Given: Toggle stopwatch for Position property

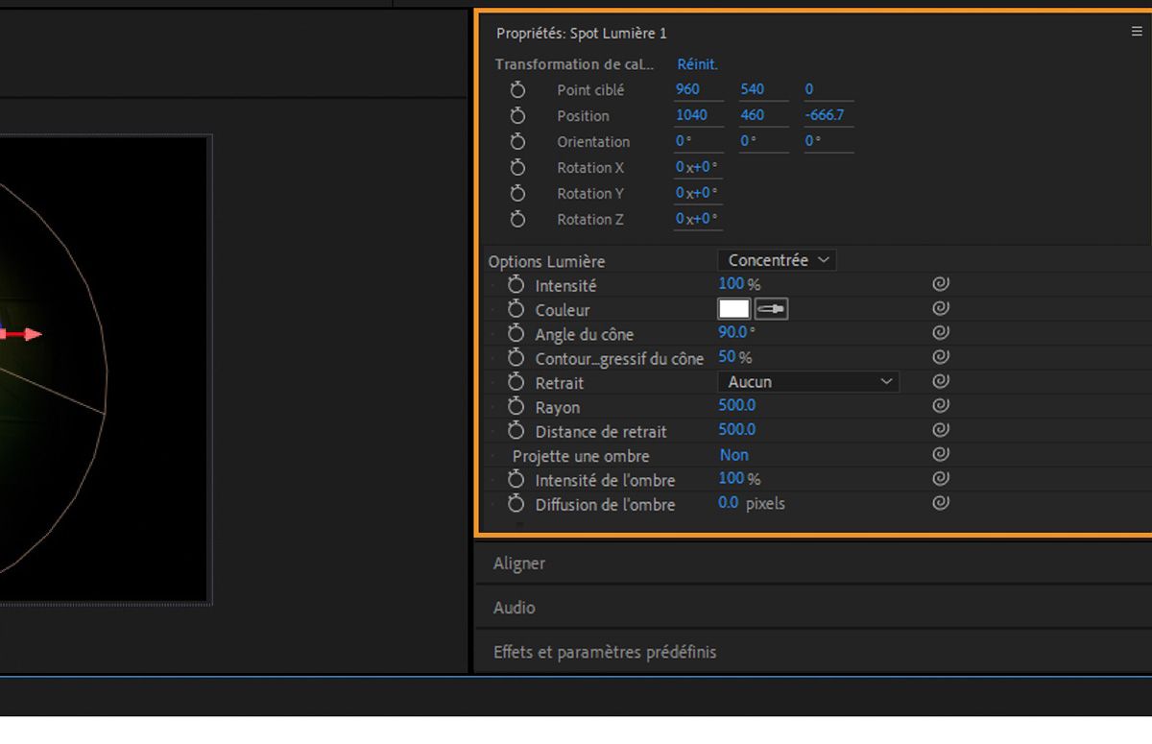Looking at the screenshot, I should coord(517,115).
